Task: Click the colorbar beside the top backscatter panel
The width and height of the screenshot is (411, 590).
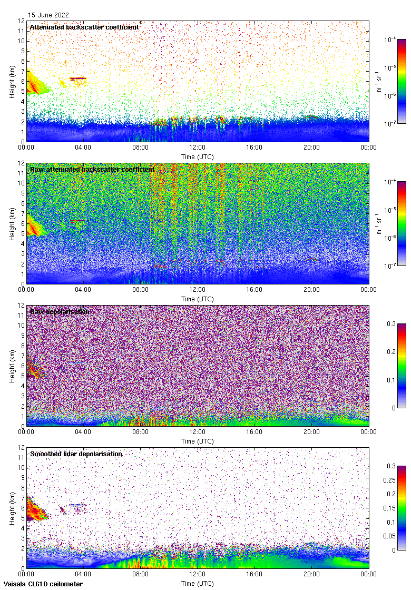Action: [402, 81]
